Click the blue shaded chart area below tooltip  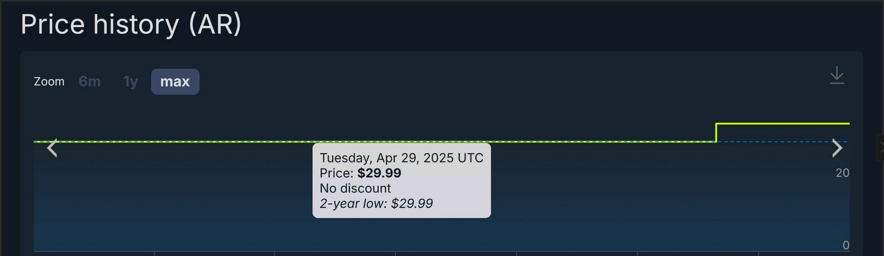point(402,233)
